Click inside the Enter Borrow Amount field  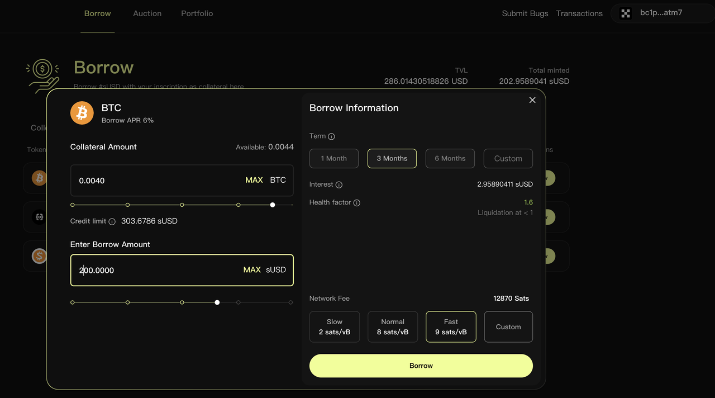(x=156, y=271)
